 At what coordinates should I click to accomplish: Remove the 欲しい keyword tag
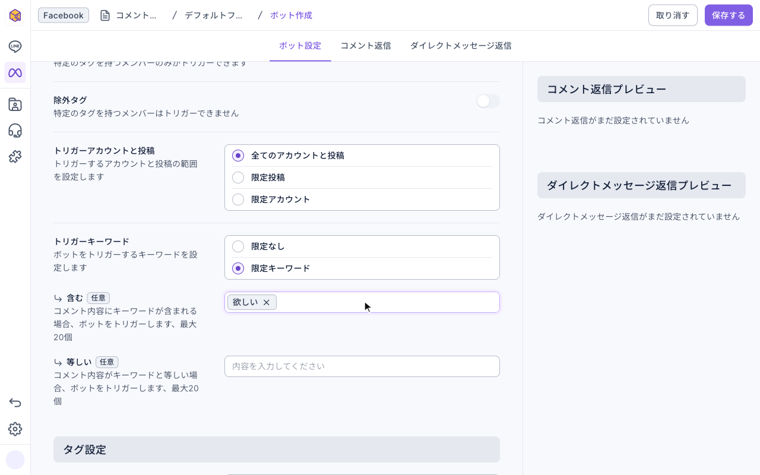[x=267, y=302]
